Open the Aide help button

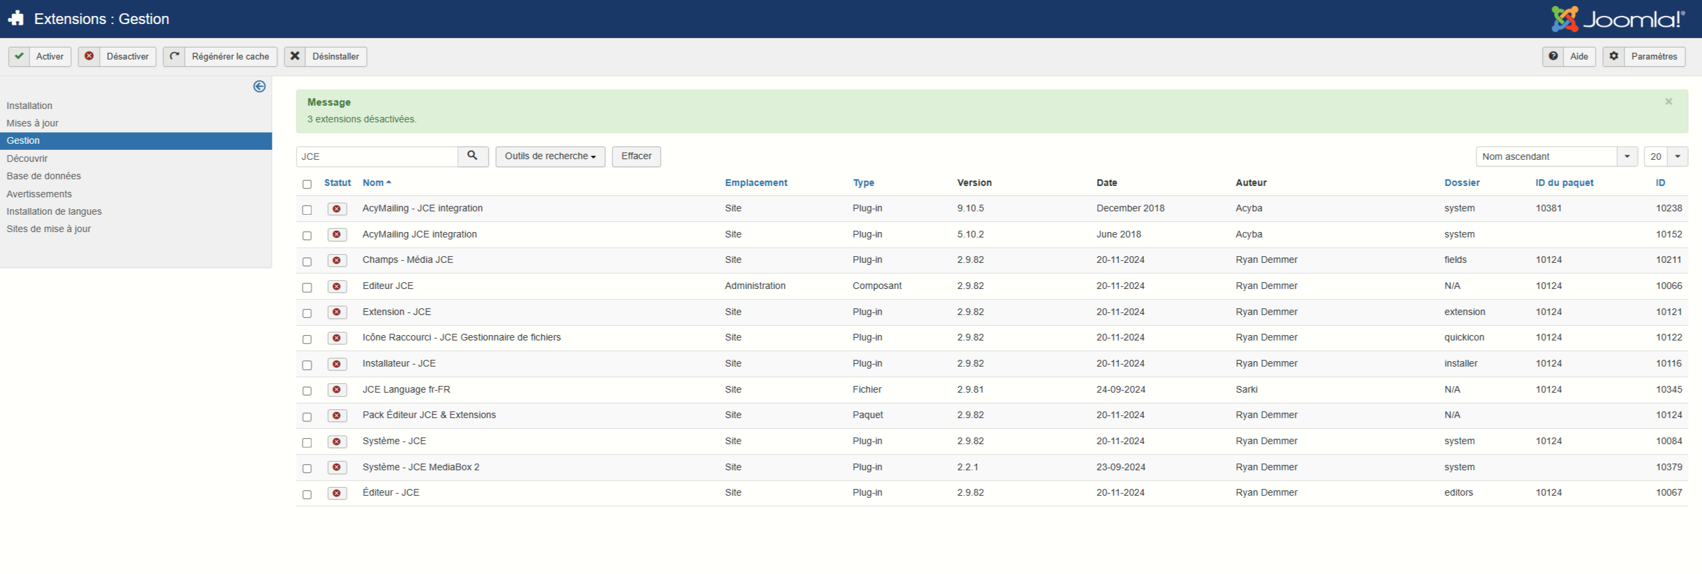[1569, 56]
